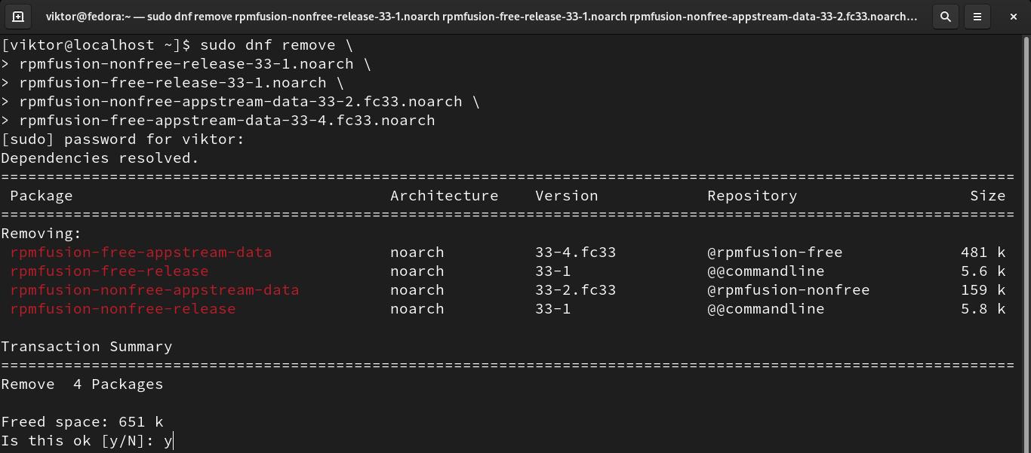Click the "Freed space: 651 k" line
Screen dimensions: 1031x453
pyautogui.click(x=82, y=422)
